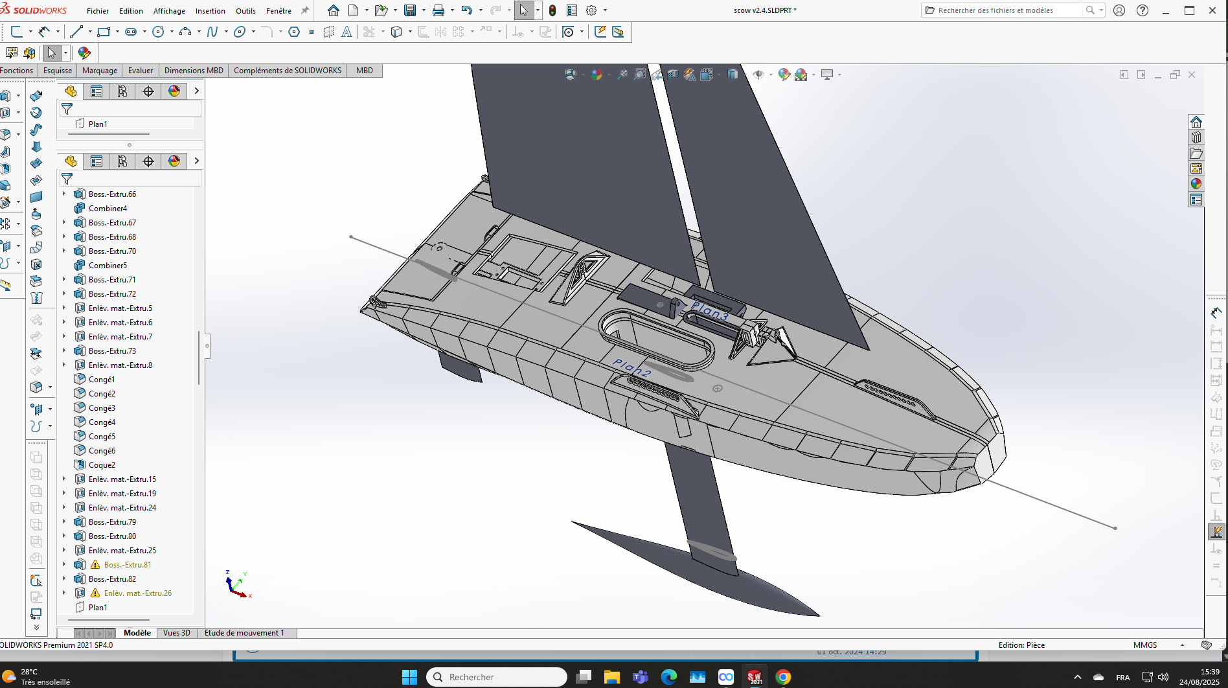
Task: Open the upper FeatureManager design tree tab
Action: [71, 91]
